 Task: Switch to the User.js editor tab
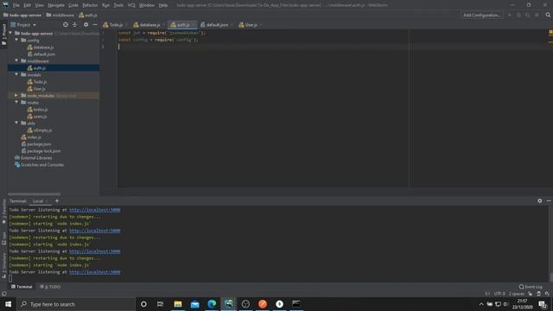click(250, 25)
